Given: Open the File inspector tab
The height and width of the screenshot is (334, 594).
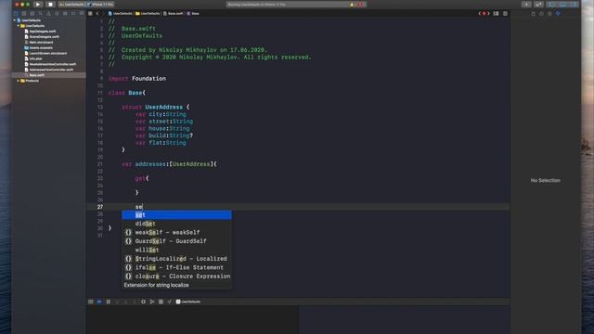Looking at the screenshot, I should 533,14.
